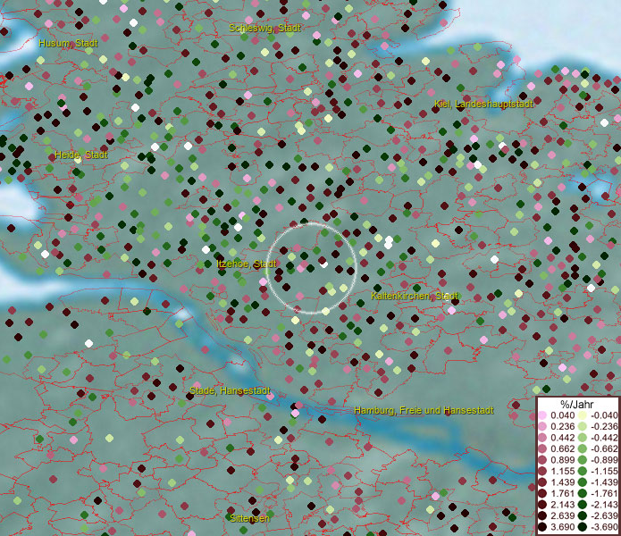Click the Kaltenkirchen, Stadt label

tap(415, 296)
